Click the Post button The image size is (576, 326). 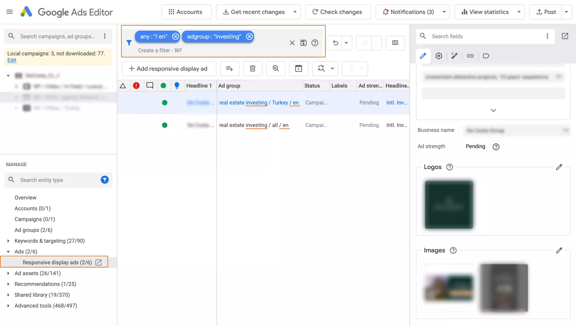click(x=546, y=12)
